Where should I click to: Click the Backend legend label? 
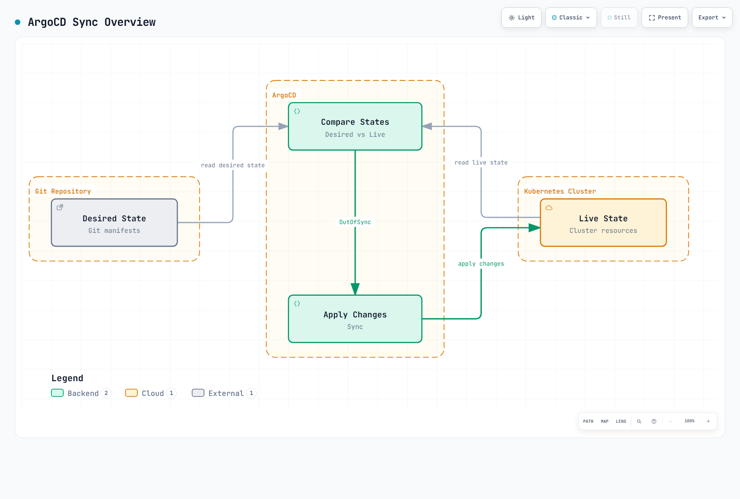pyautogui.click(x=83, y=393)
